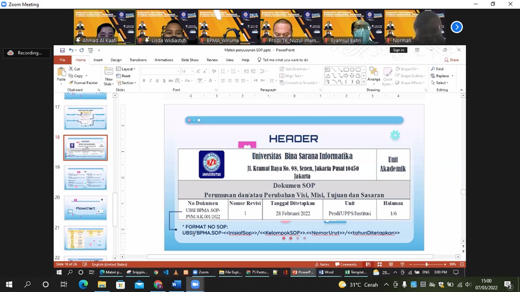
Task: Click the Ribbon Display Options icon
Action: [x=417, y=50]
